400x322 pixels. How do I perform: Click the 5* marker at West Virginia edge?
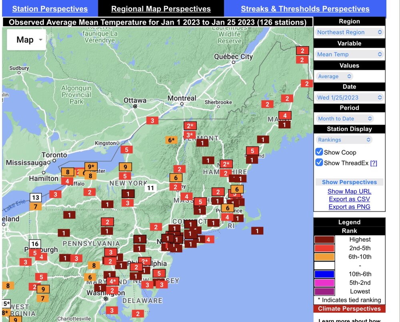pos(6,304)
